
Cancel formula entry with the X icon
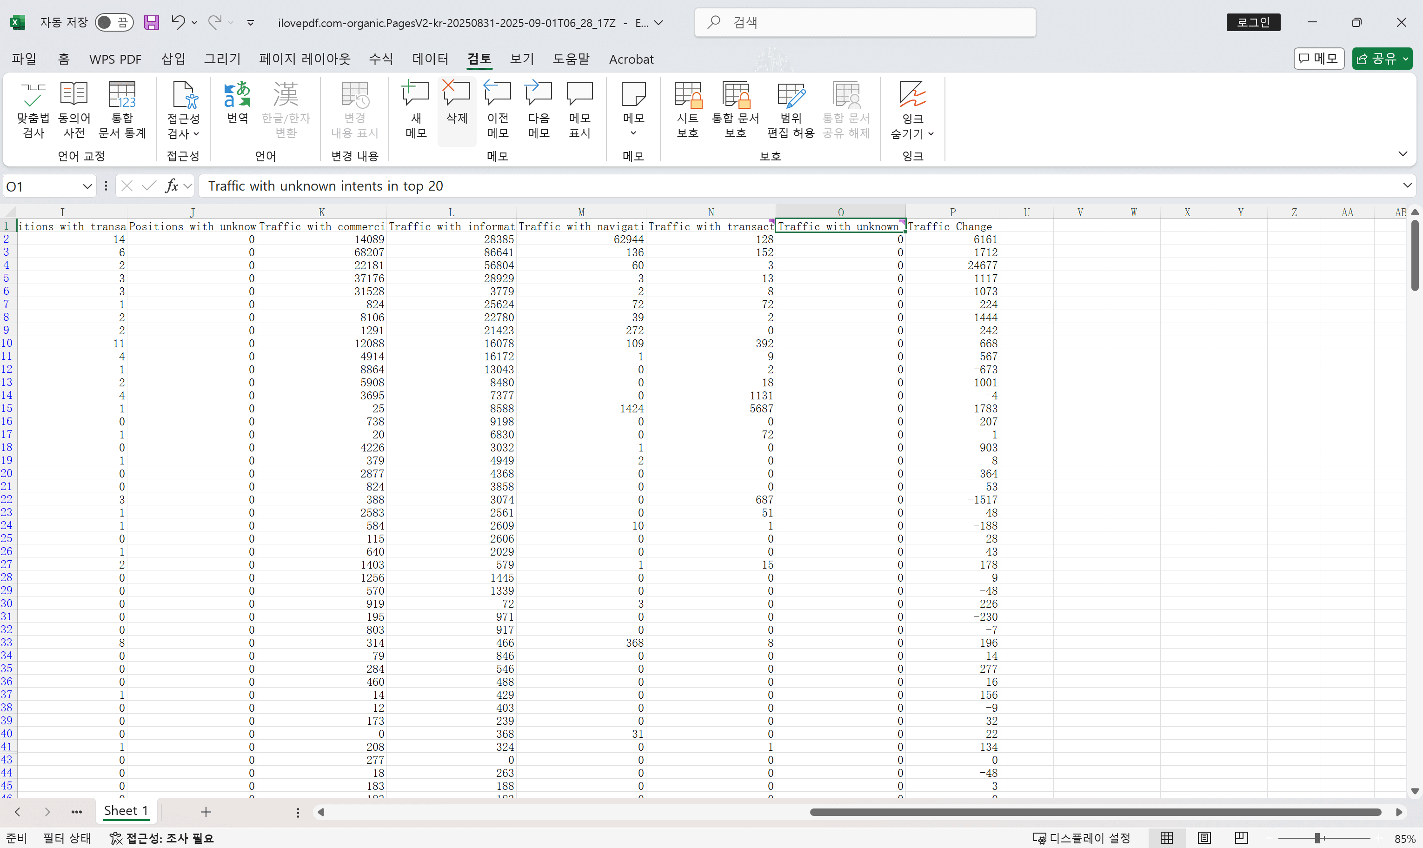coord(127,185)
